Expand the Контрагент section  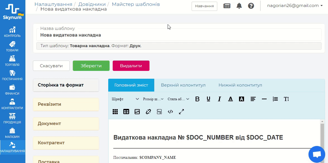pos(66,143)
